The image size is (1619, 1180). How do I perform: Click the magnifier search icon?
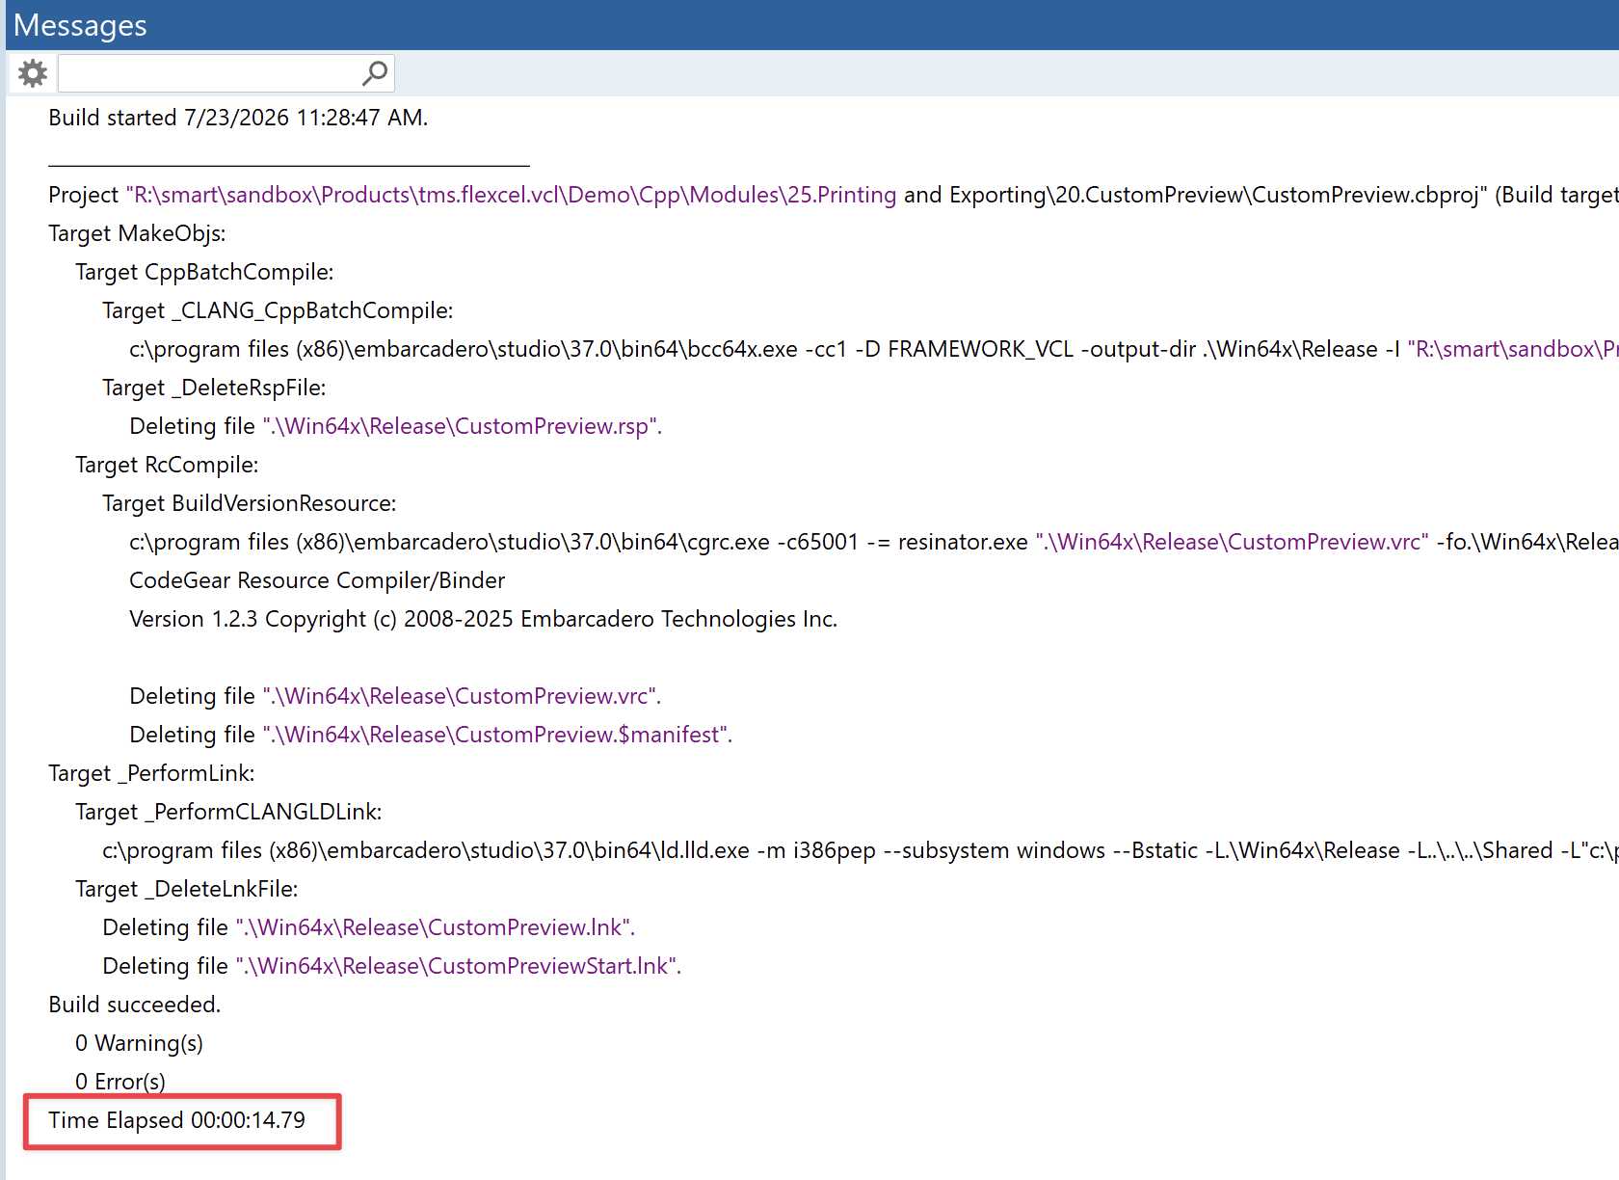[x=375, y=73]
